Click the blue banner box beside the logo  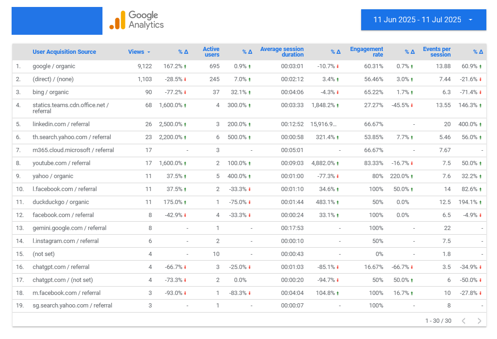(x=57, y=21)
